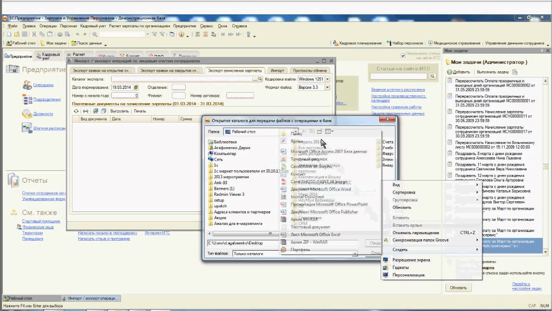
Task: Click the service tools wrench icon
Action: click(249, 34)
